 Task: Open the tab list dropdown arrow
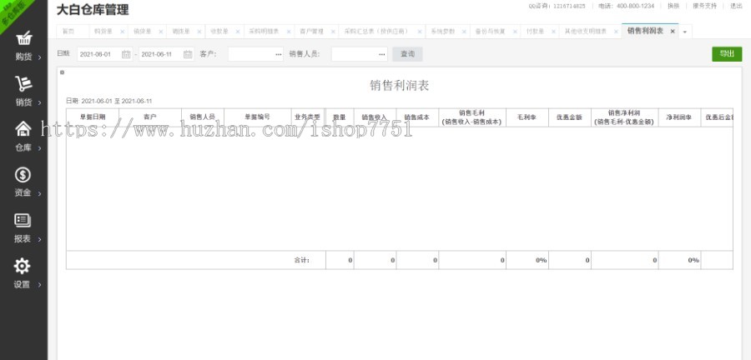[x=685, y=32]
